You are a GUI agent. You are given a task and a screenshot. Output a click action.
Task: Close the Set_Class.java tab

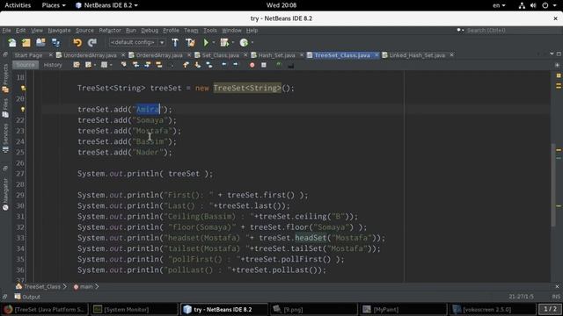(245, 54)
